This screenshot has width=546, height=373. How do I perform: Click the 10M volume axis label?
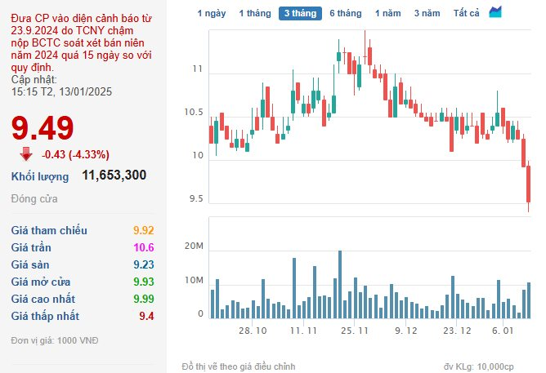(194, 280)
